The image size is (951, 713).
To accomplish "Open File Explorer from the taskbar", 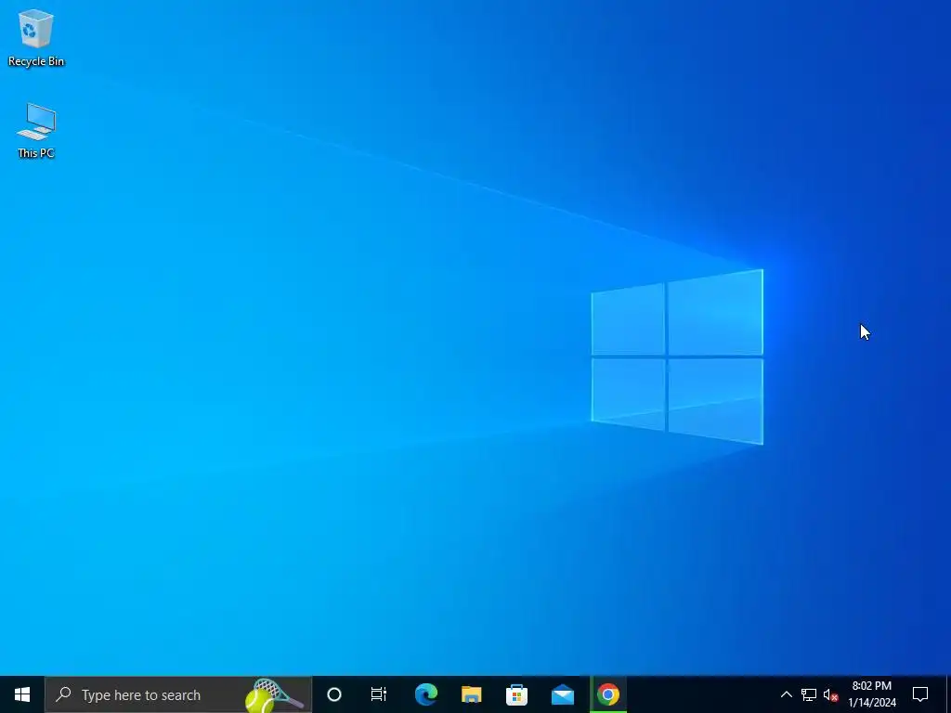I will point(471,694).
